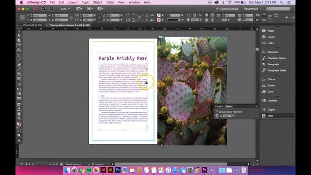Viewport: 311px width, 175px height.
Task: Select the Free Transform tool
Action: [19, 89]
